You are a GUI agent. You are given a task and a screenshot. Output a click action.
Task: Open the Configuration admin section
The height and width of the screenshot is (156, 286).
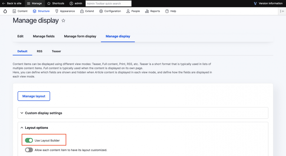click(x=110, y=11)
